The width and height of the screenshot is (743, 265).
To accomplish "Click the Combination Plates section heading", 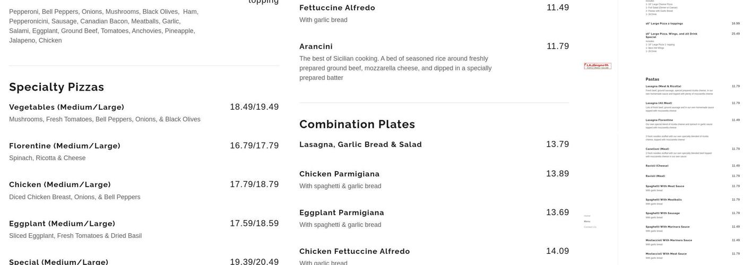I will [x=357, y=124].
